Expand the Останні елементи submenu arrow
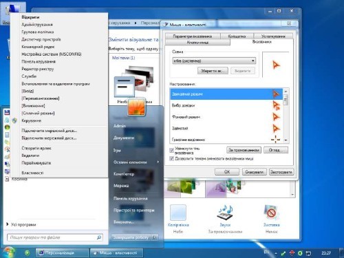344x258 pixels. 158,162
